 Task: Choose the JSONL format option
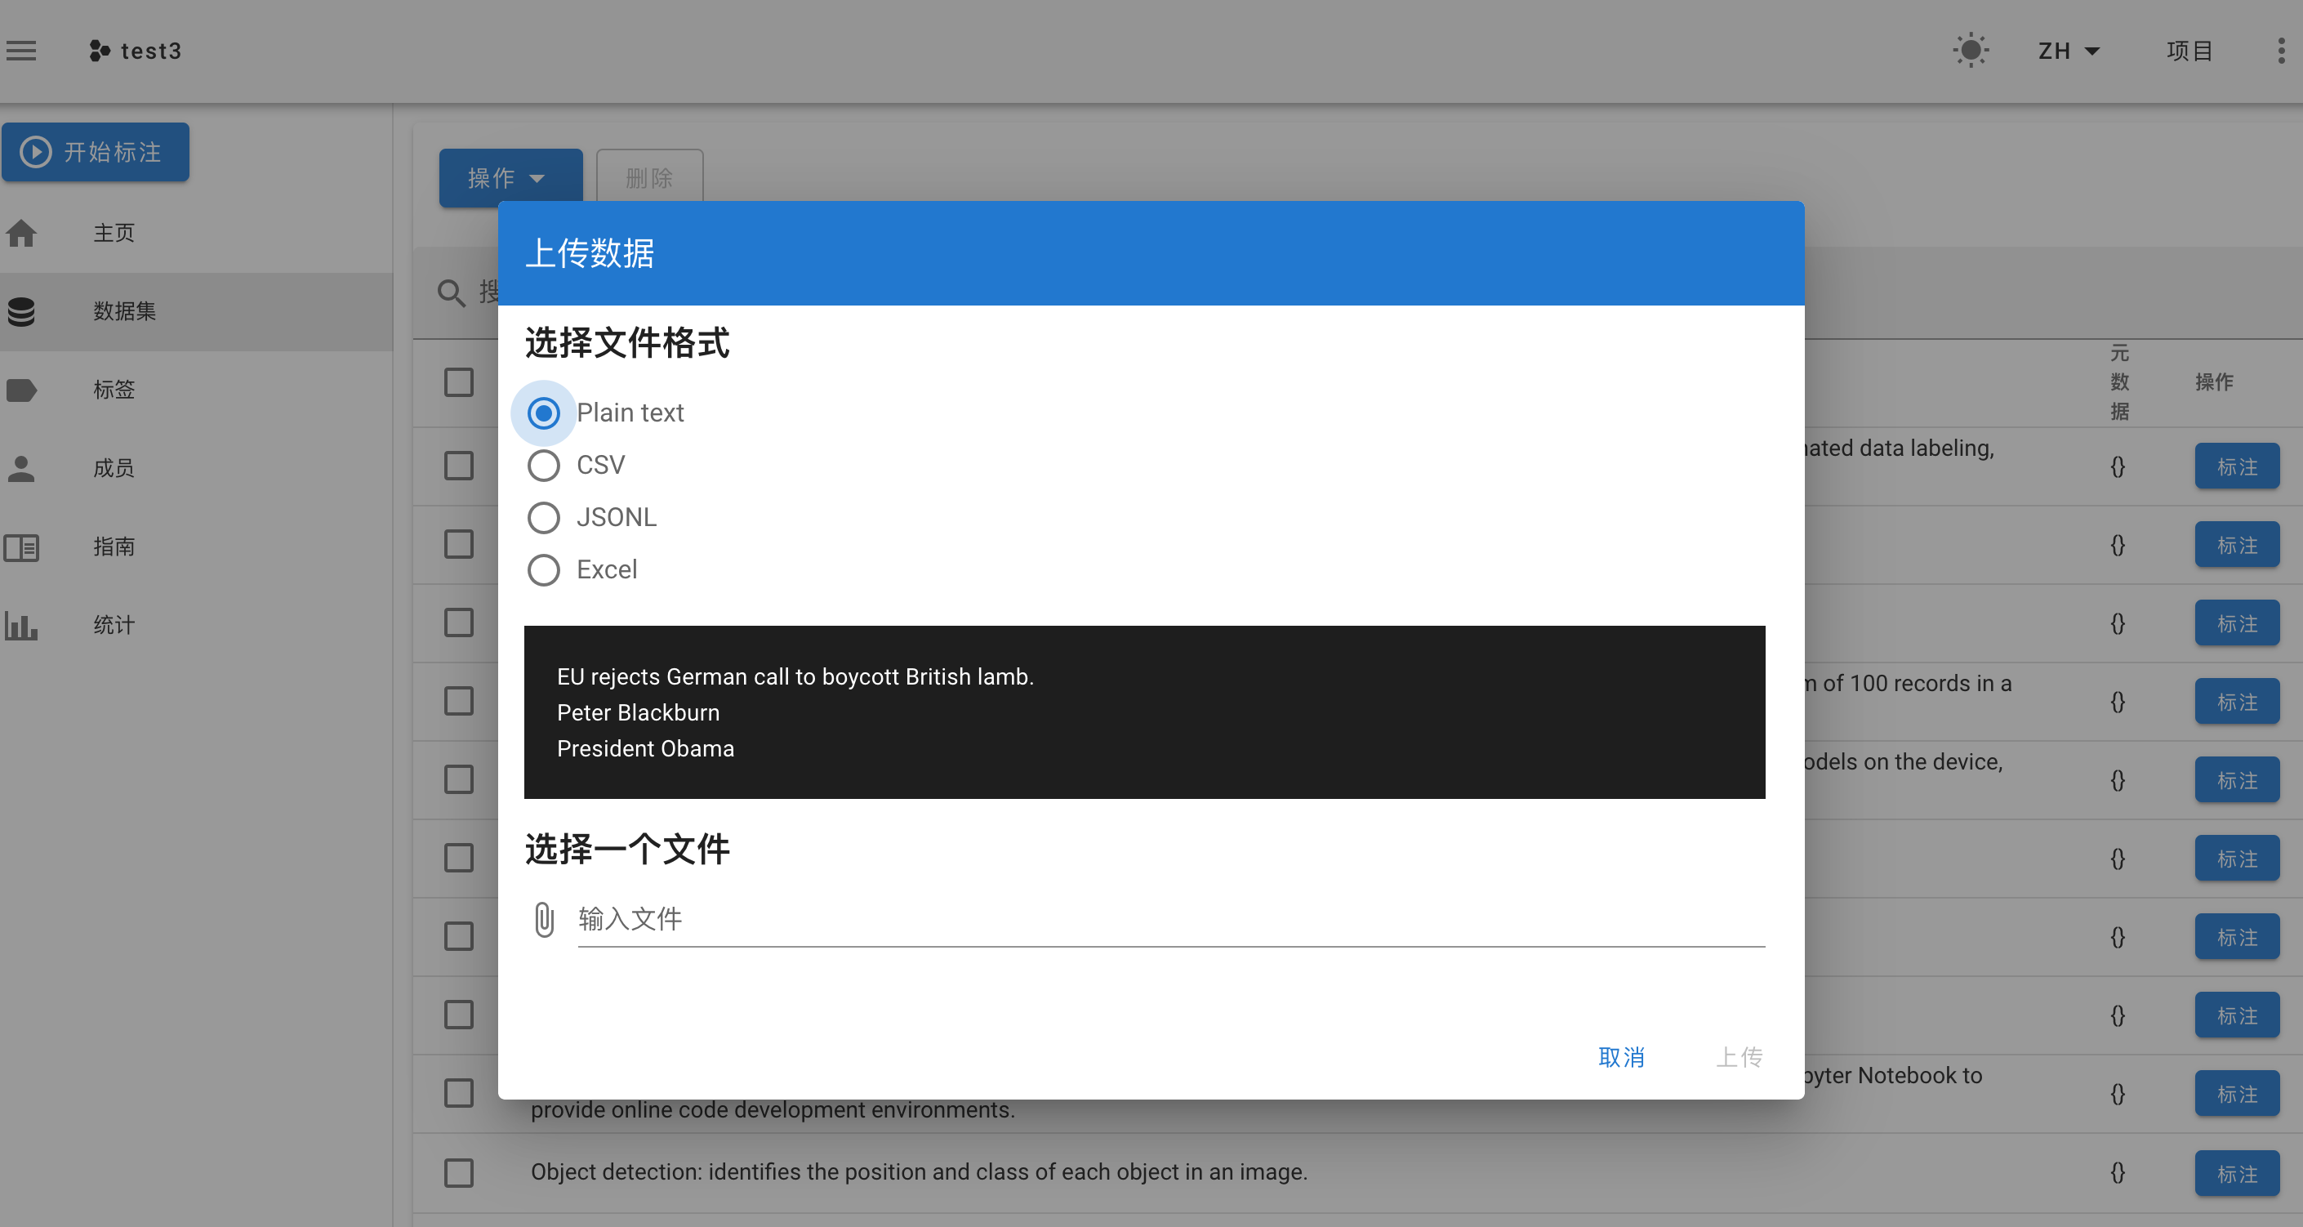(544, 517)
